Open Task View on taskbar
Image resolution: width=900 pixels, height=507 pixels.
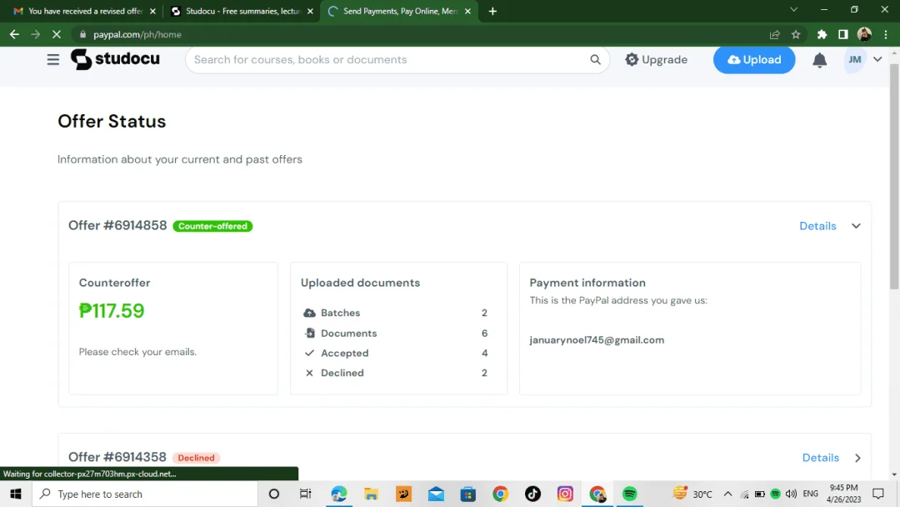click(305, 494)
